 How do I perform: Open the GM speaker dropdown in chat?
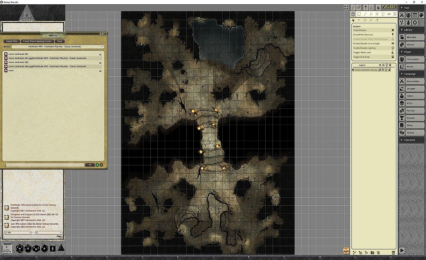point(18,233)
